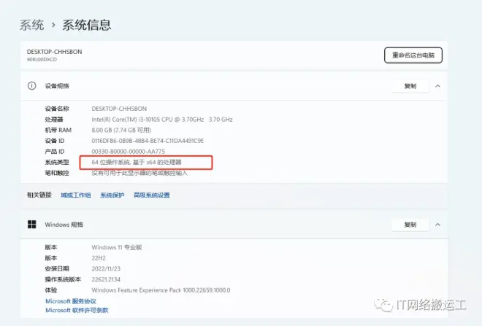Click the 相关链接 label

pos(39,195)
